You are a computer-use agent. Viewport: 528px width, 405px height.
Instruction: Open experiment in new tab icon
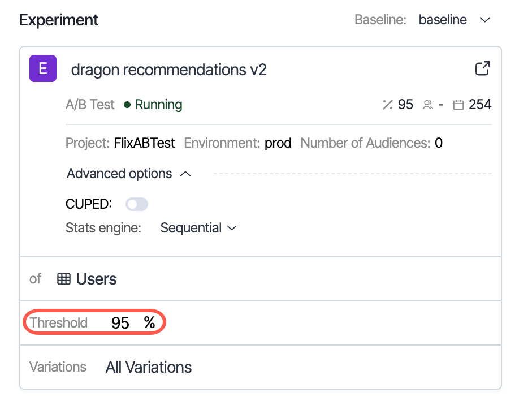pos(482,69)
